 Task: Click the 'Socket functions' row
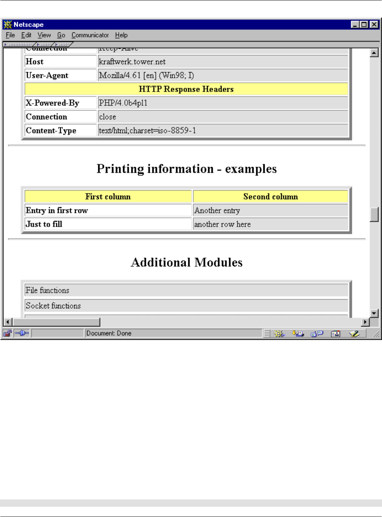pos(186,306)
